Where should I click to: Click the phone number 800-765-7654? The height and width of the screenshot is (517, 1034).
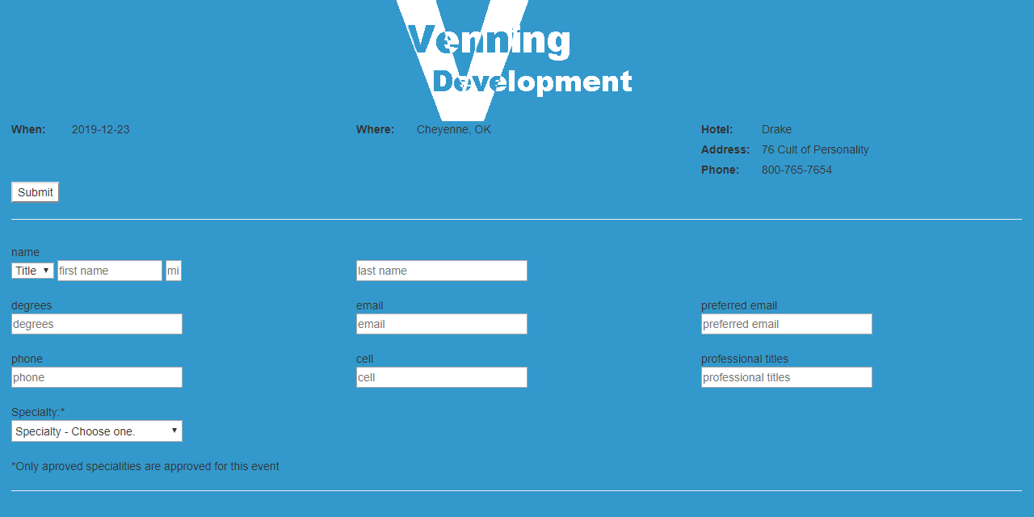(797, 170)
